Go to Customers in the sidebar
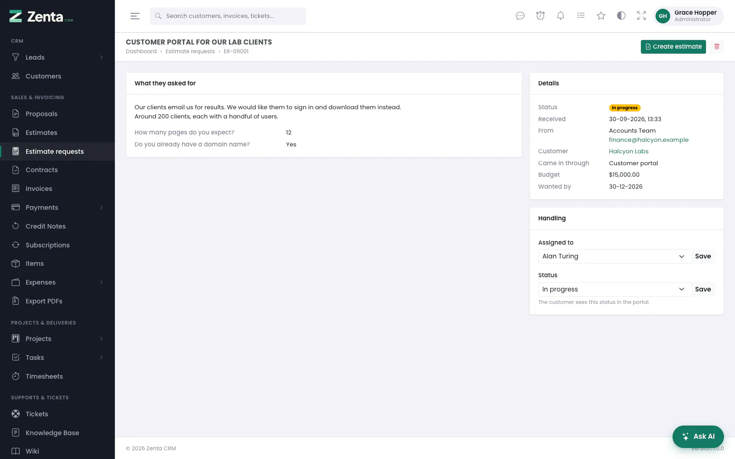The height and width of the screenshot is (459, 735). 57,76
